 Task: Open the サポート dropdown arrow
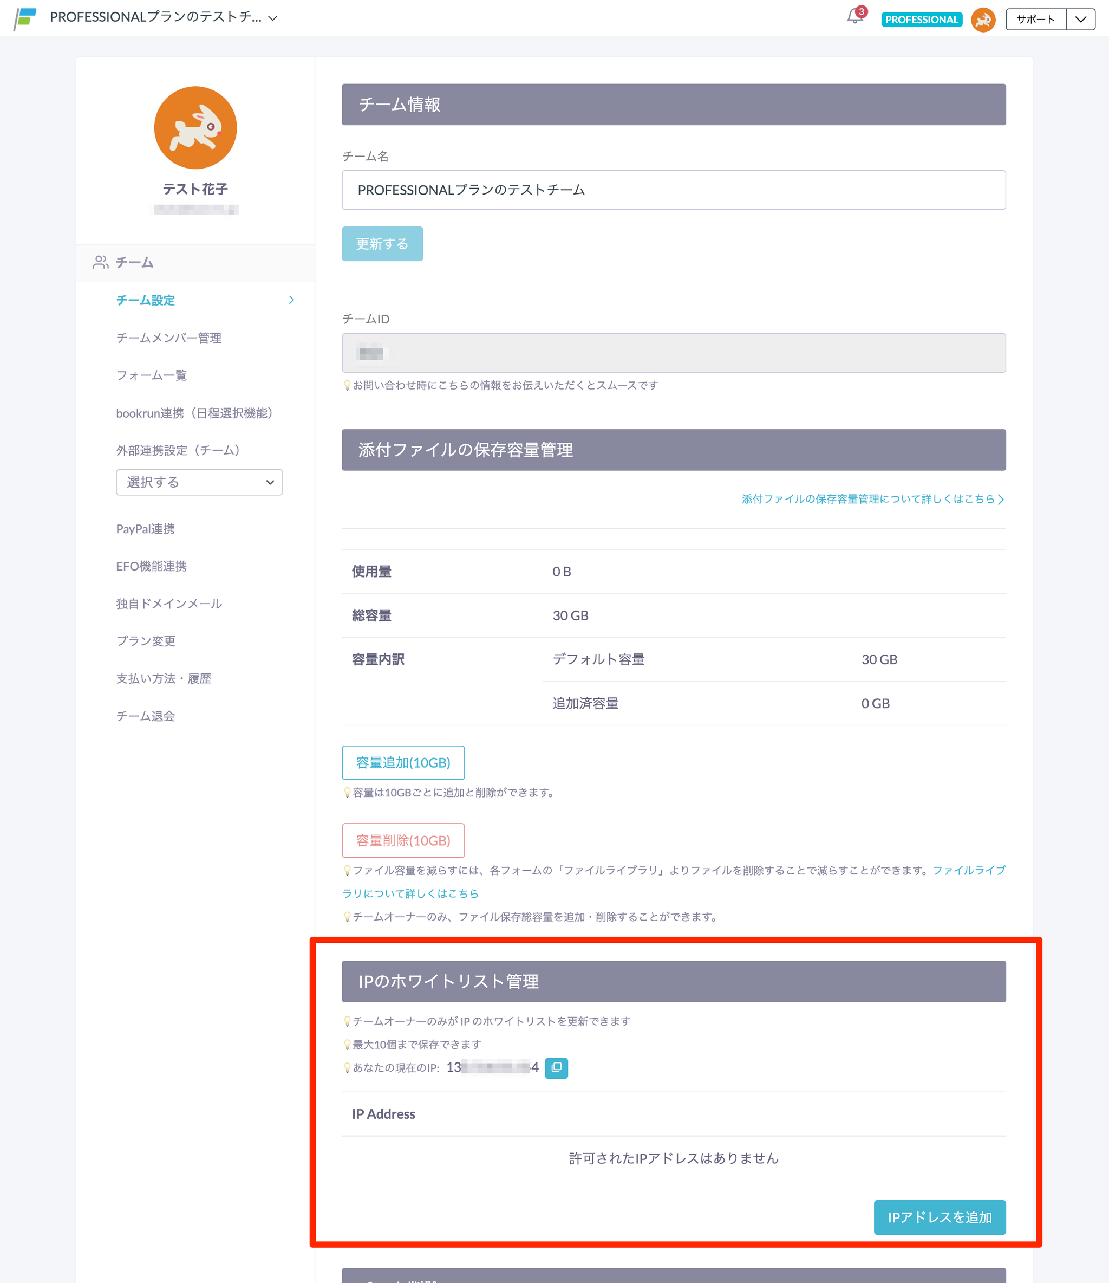1080,19
